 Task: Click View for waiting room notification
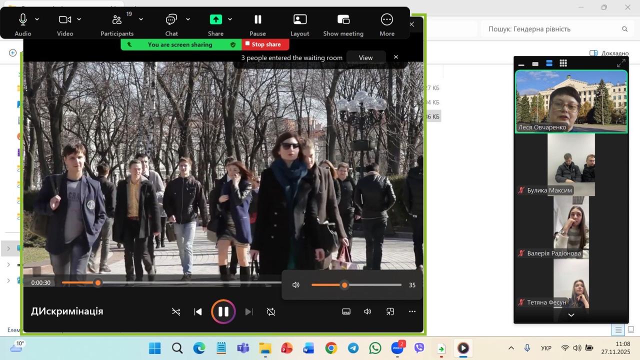[365, 57]
